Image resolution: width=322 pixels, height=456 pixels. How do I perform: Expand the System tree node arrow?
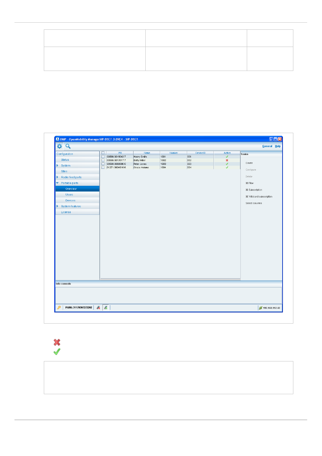pyautogui.click(x=57, y=166)
